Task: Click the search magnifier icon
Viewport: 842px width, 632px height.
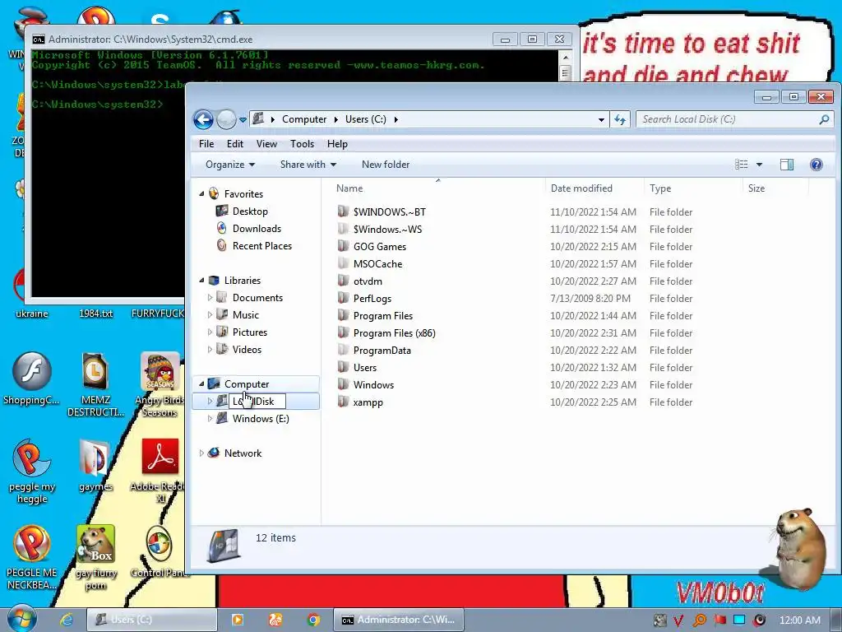Action: (x=824, y=119)
